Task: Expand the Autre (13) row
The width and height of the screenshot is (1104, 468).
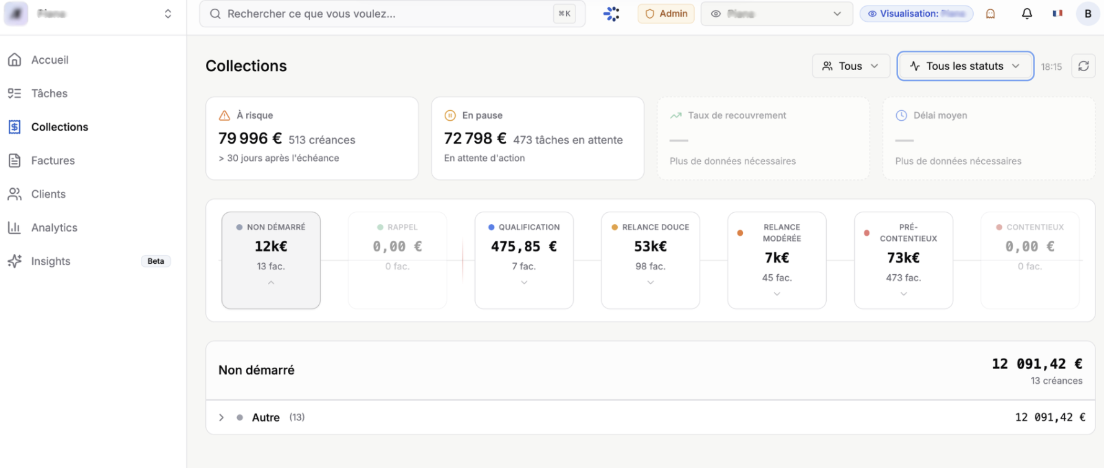Action: coord(221,417)
